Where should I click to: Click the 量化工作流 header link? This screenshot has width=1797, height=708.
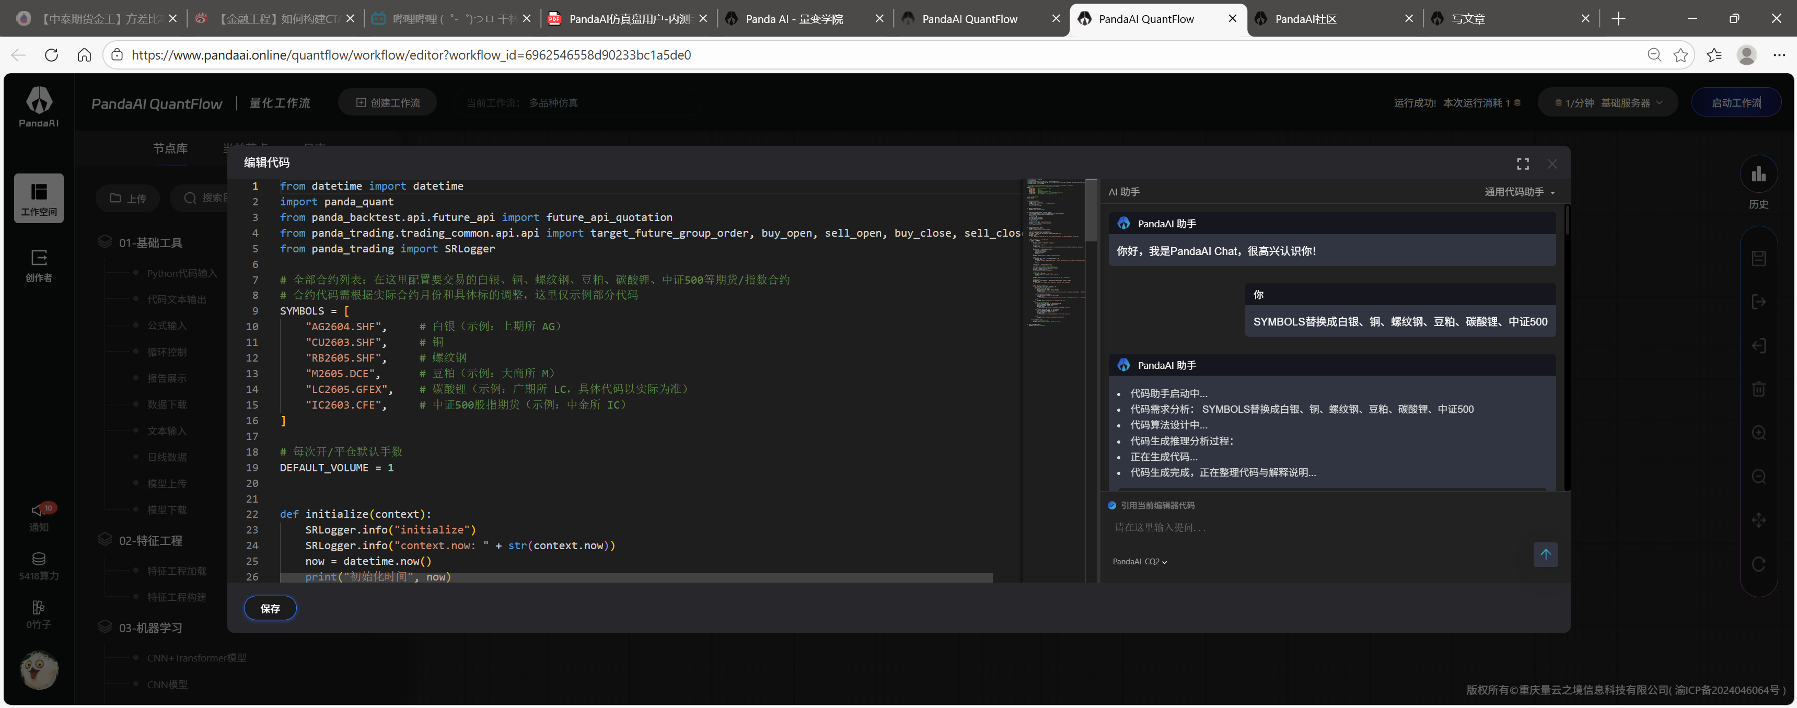pos(280,102)
